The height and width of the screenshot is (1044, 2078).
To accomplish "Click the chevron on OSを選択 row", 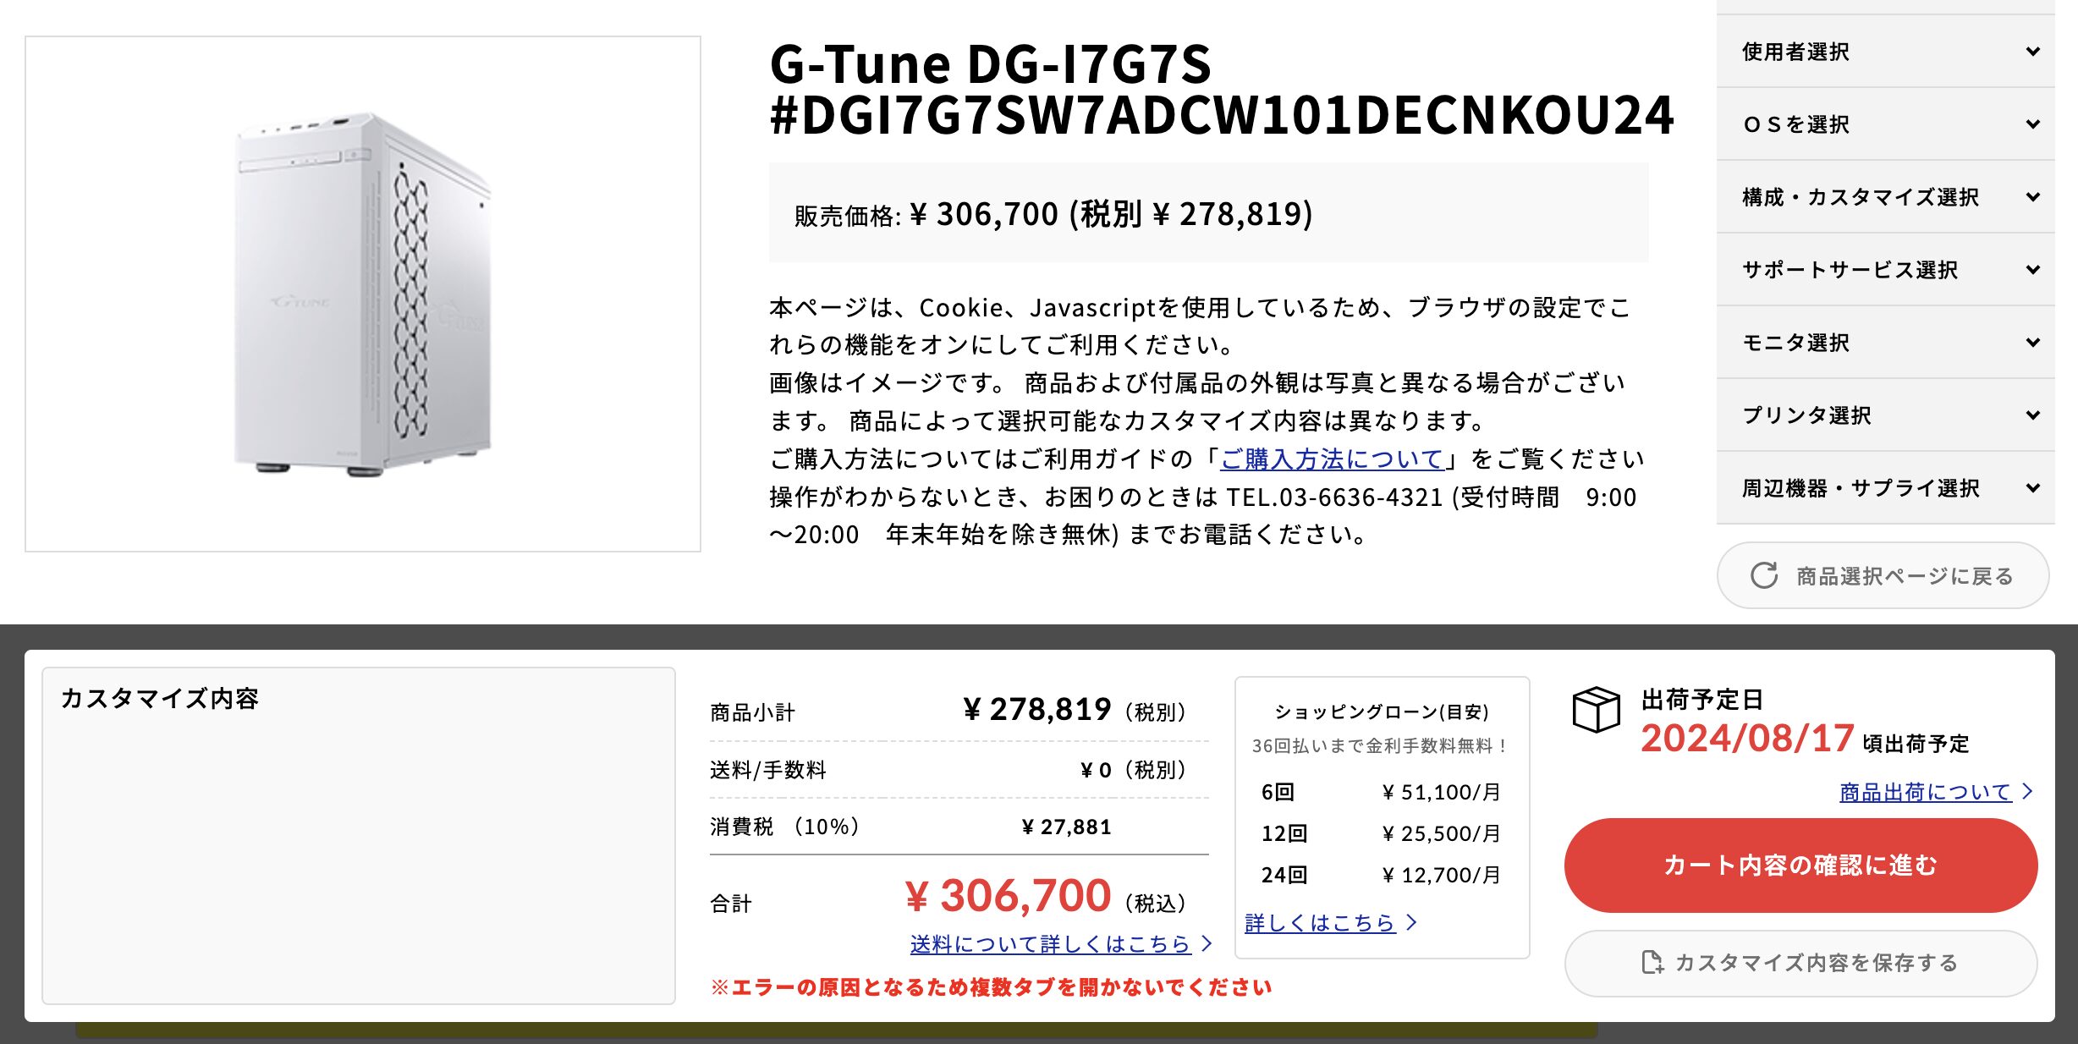I will click(x=2032, y=124).
